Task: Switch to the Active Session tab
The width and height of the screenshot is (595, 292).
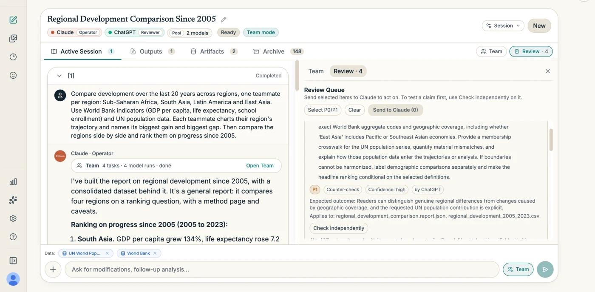Action: [x=82, y=51]
